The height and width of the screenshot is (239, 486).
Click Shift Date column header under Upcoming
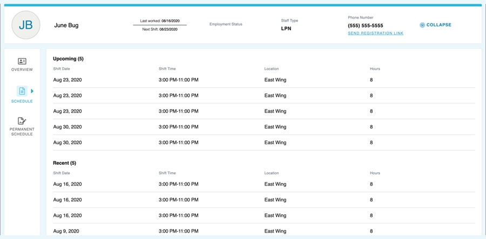click(x=61, y=69)
